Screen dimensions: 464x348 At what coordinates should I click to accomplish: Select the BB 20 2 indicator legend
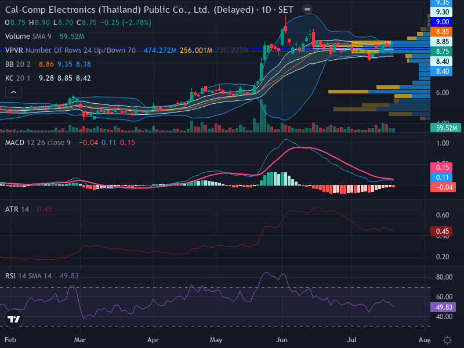point(48,64)
